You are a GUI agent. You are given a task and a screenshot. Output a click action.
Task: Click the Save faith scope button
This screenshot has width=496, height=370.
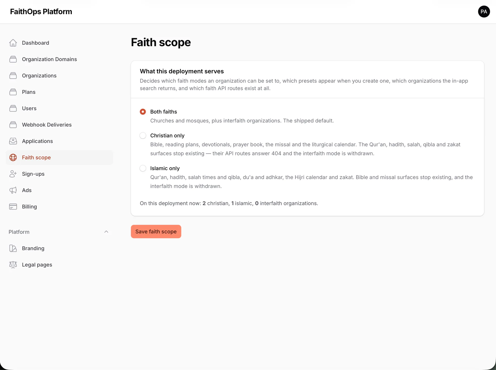coord(156,232)
